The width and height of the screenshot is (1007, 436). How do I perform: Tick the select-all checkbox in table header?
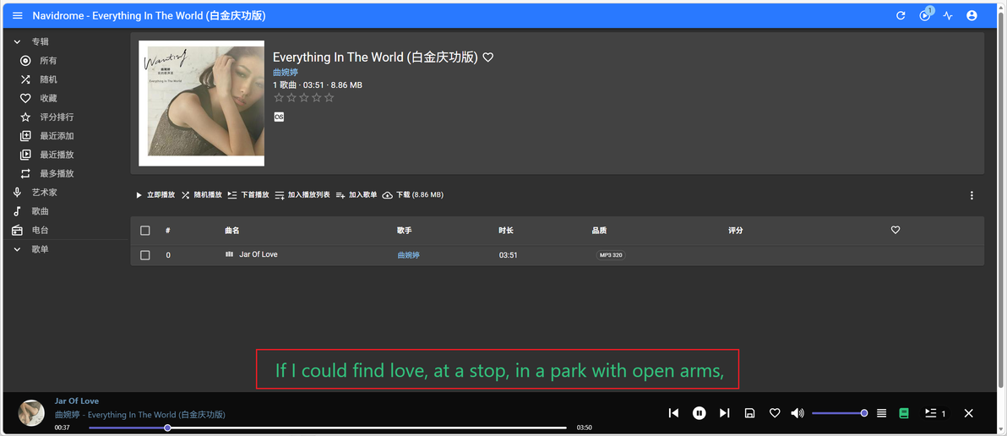pos(145,231)
